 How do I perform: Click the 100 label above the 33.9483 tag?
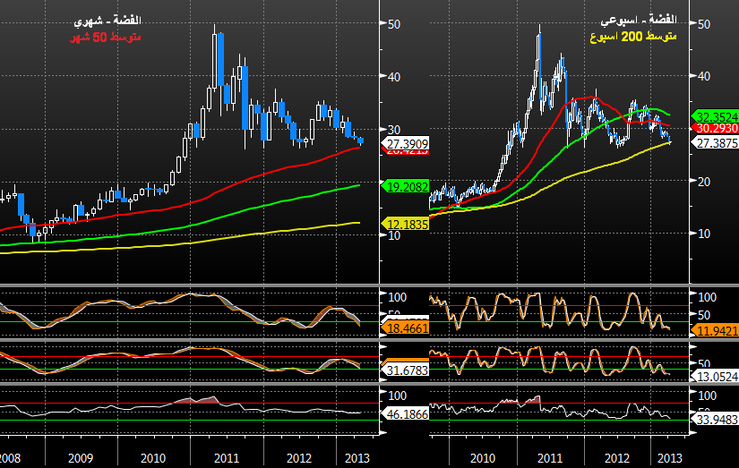pyautogui.click(x=707, y=396)
